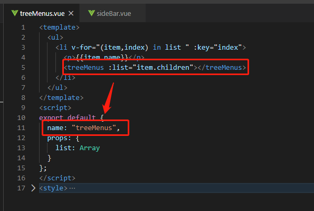The width and height of the screenshot is (314, 211).
Task: Click the closing script tag
Action: click(x=58, y=178)
